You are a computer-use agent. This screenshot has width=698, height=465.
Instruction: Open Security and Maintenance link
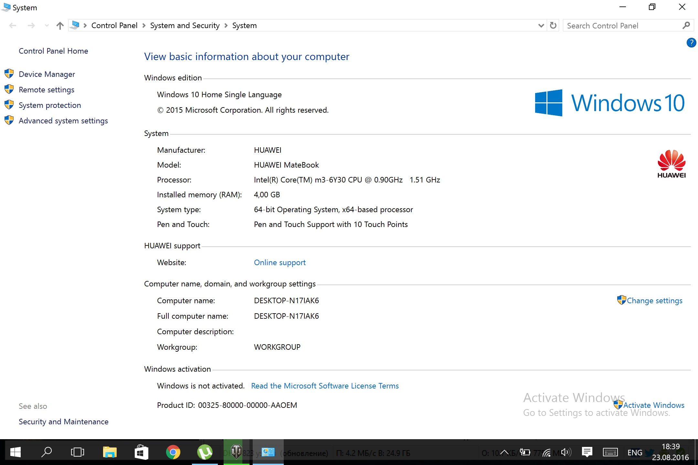(64, 422)
